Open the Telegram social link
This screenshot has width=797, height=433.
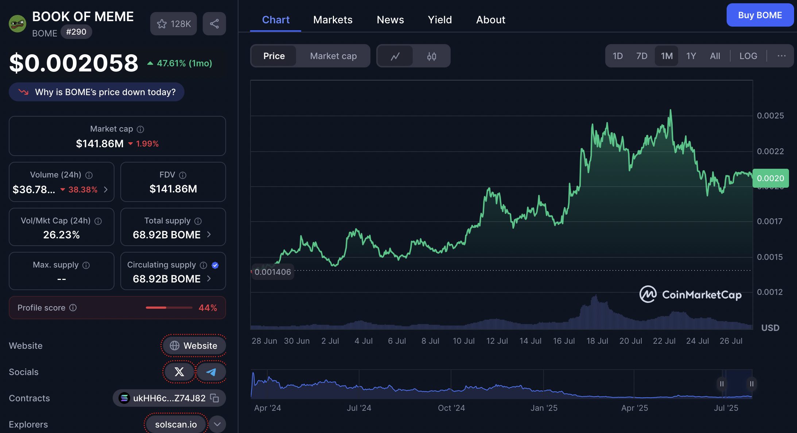pyautogui.click(x=211, y=372)
